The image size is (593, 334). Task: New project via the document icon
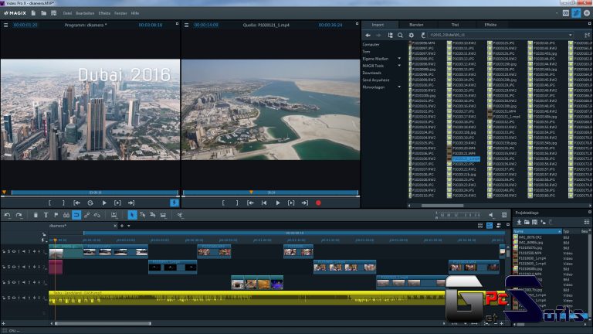point(33,13)
